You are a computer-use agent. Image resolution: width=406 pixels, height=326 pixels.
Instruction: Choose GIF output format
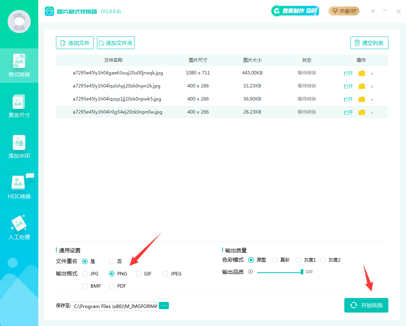139,273
